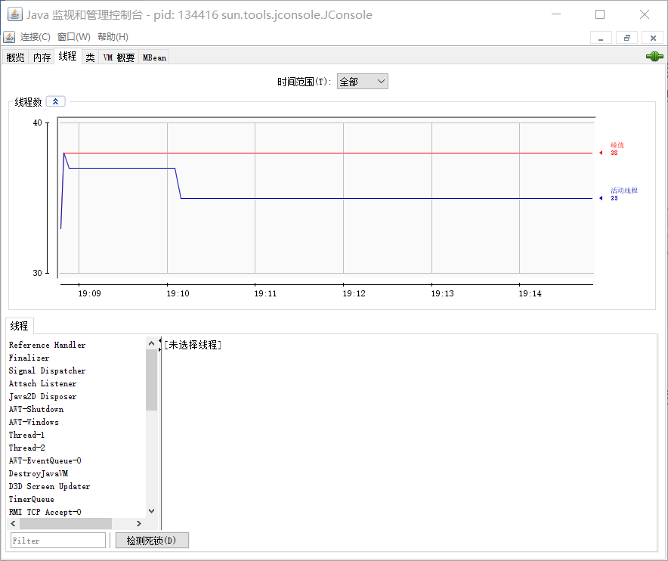668x561 pixels.
Task: Click the blue 活动线程 35 legend marker
Action: coord(601,198)
